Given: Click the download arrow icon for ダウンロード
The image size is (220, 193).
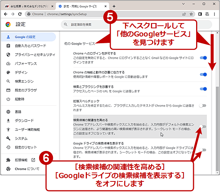Looking at the screenshot, I should pyautogui.click(x=8, y=121).
